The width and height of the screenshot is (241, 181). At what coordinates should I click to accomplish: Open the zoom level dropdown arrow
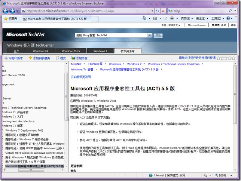[x=231, y=175]
